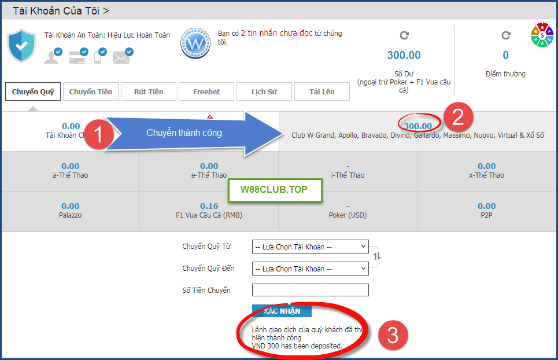Open the colorful prize wheel icon

click(542, 35)
